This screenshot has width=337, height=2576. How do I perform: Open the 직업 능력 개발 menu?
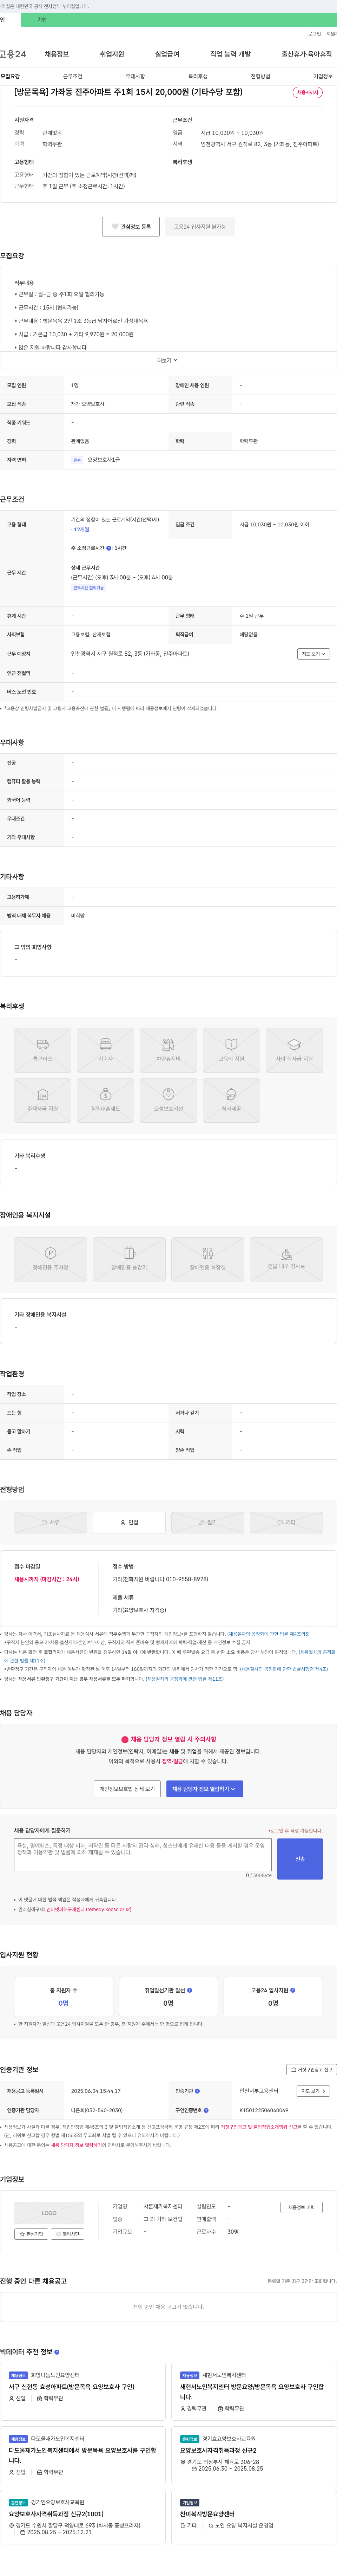[x=230, y=54]
